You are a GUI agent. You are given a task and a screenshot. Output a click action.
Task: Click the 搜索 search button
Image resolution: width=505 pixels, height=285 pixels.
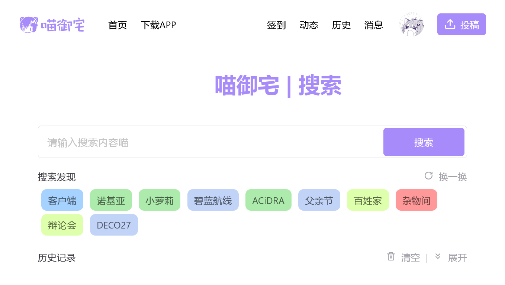click(x=424, y=142)
